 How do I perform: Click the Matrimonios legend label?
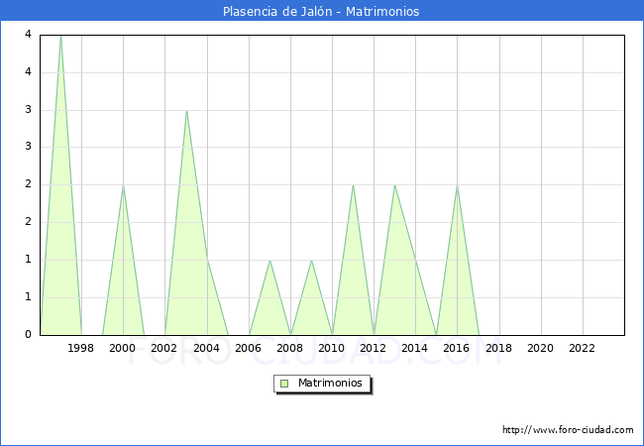pos(330,383)
